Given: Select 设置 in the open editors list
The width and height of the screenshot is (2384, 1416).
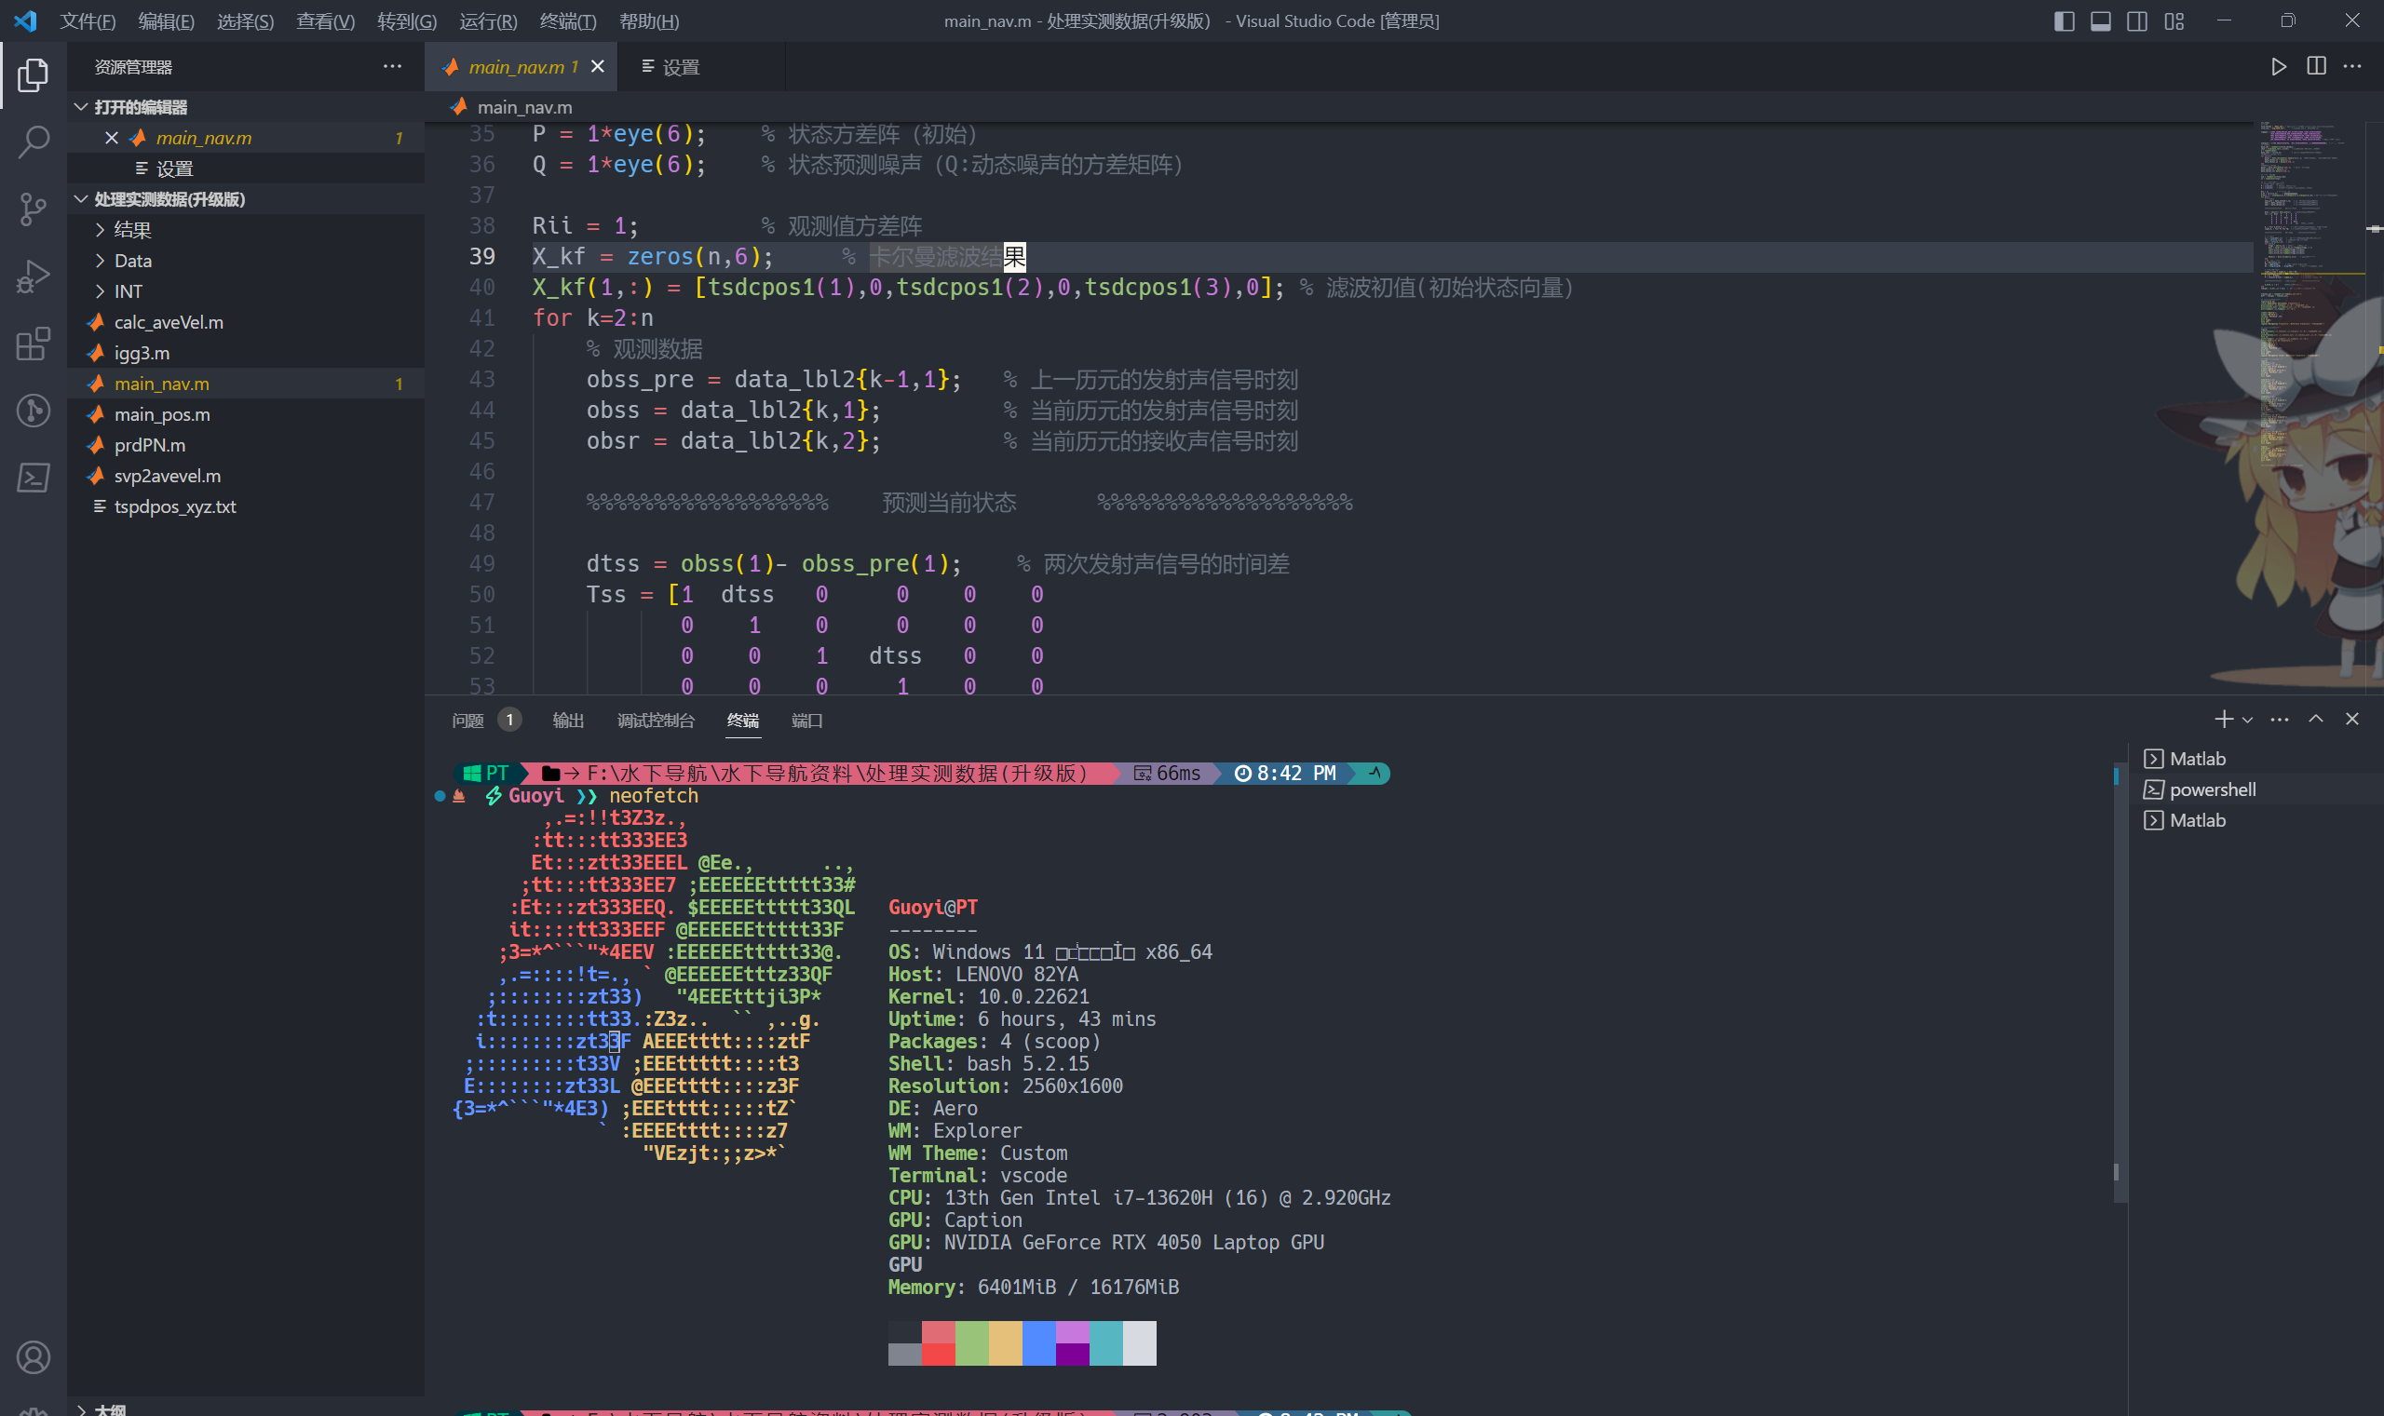Looking at the screenshot, I should point(246,169).
